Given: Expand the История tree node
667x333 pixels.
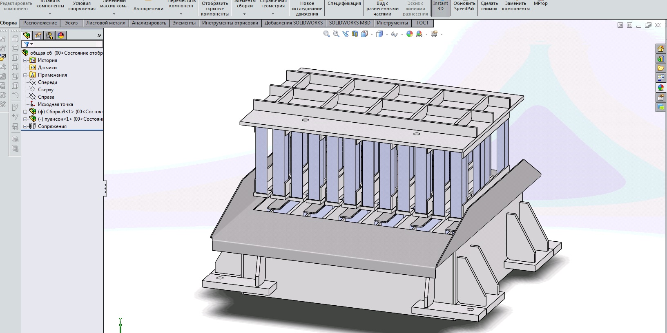Looking at the screenshot, I should 25,60.
